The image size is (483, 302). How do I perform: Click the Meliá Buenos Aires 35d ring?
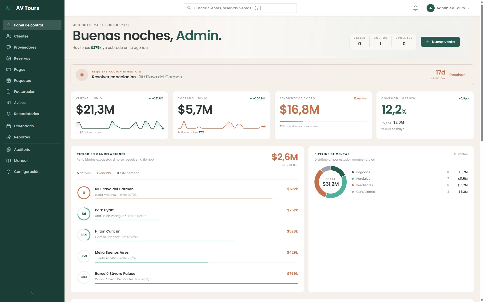[x=84, y=256]
